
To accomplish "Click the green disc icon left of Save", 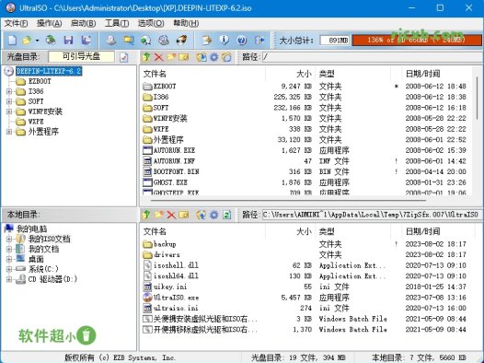I will coord(51,41).
